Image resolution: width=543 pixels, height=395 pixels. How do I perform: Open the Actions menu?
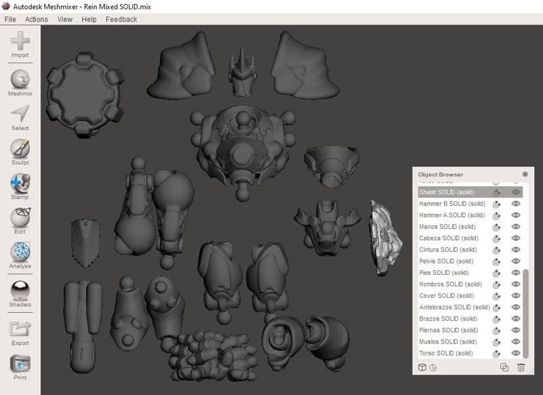tap(37, 19)
